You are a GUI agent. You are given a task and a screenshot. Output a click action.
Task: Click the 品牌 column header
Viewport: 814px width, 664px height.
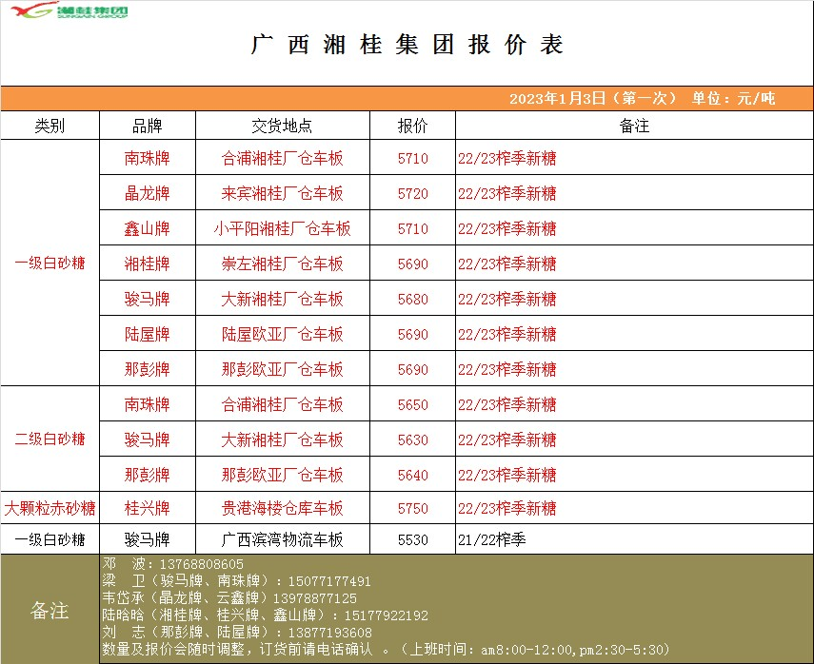[147, 126]
